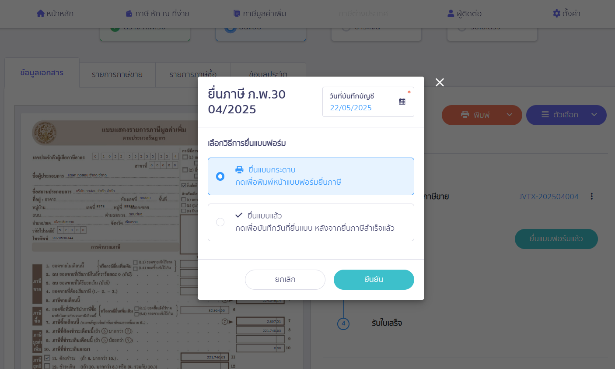Click step 4 circle รับใบเสร็จ
Image resolution: width=615 pixels, height=369 pixels.
tap(343, 324)
